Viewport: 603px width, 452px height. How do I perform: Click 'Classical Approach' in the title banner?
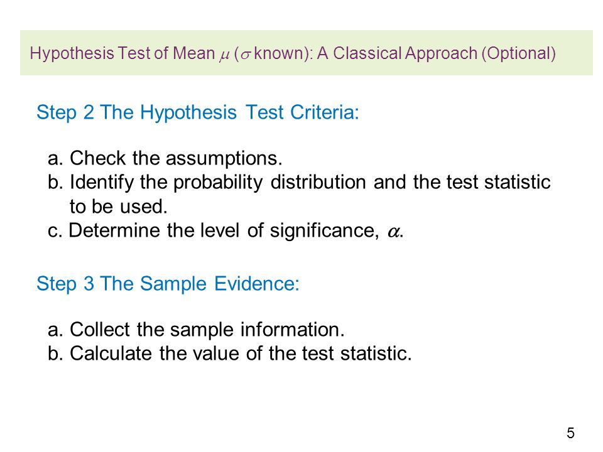pos(405,53)
